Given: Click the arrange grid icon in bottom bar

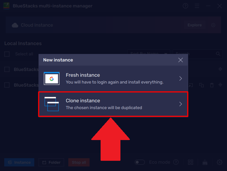Looking at the screenshot, I should click(x=190, y=162).
